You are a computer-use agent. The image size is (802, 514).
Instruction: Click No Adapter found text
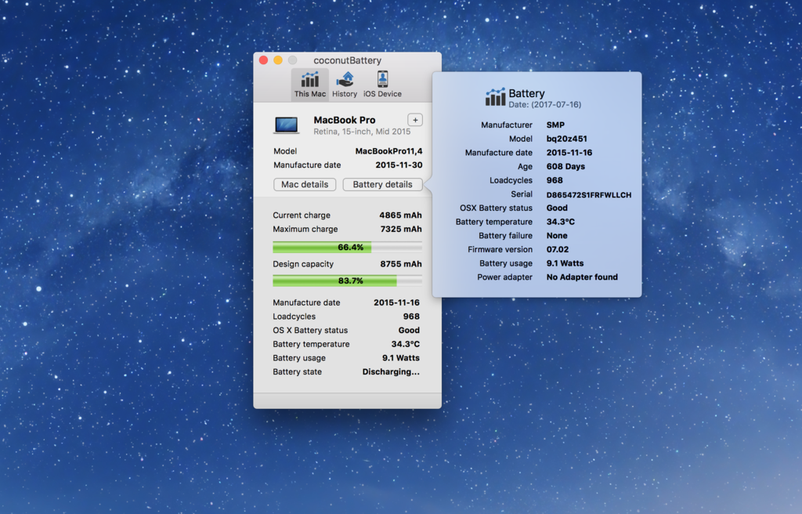[x=582, y=277]
